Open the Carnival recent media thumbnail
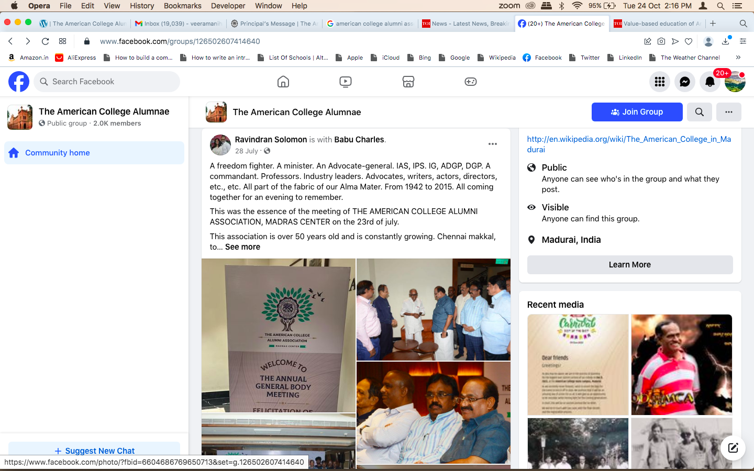Viewport: 754px width, 471px height. click(x=578, y=364)
